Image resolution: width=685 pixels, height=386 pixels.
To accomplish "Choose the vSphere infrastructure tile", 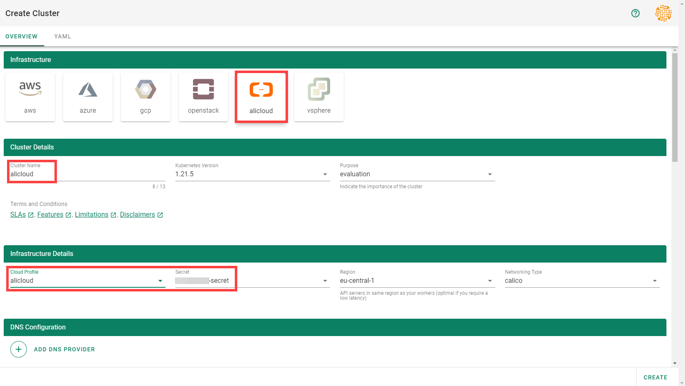I will click(x=319, y=97).
